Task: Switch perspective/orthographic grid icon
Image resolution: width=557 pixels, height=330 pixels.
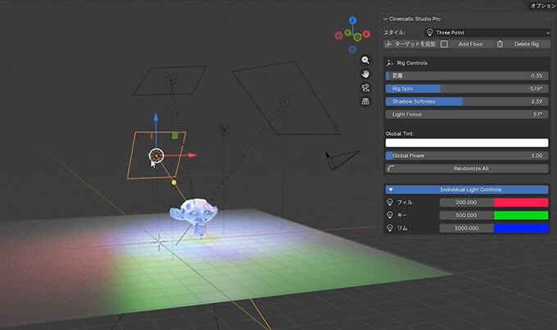Action: 366,102
